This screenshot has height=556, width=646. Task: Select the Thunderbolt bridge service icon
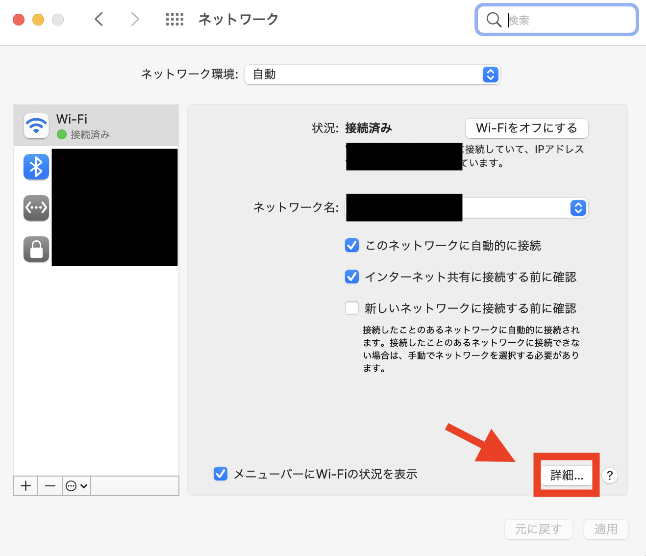pos(36,208)
